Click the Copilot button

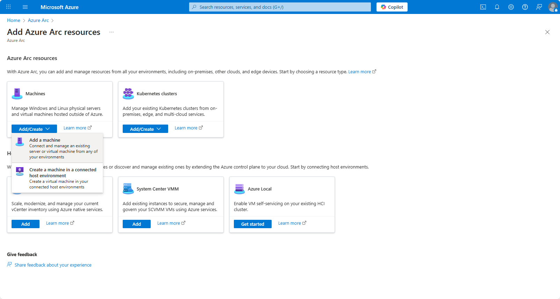[x=392, y=7]
